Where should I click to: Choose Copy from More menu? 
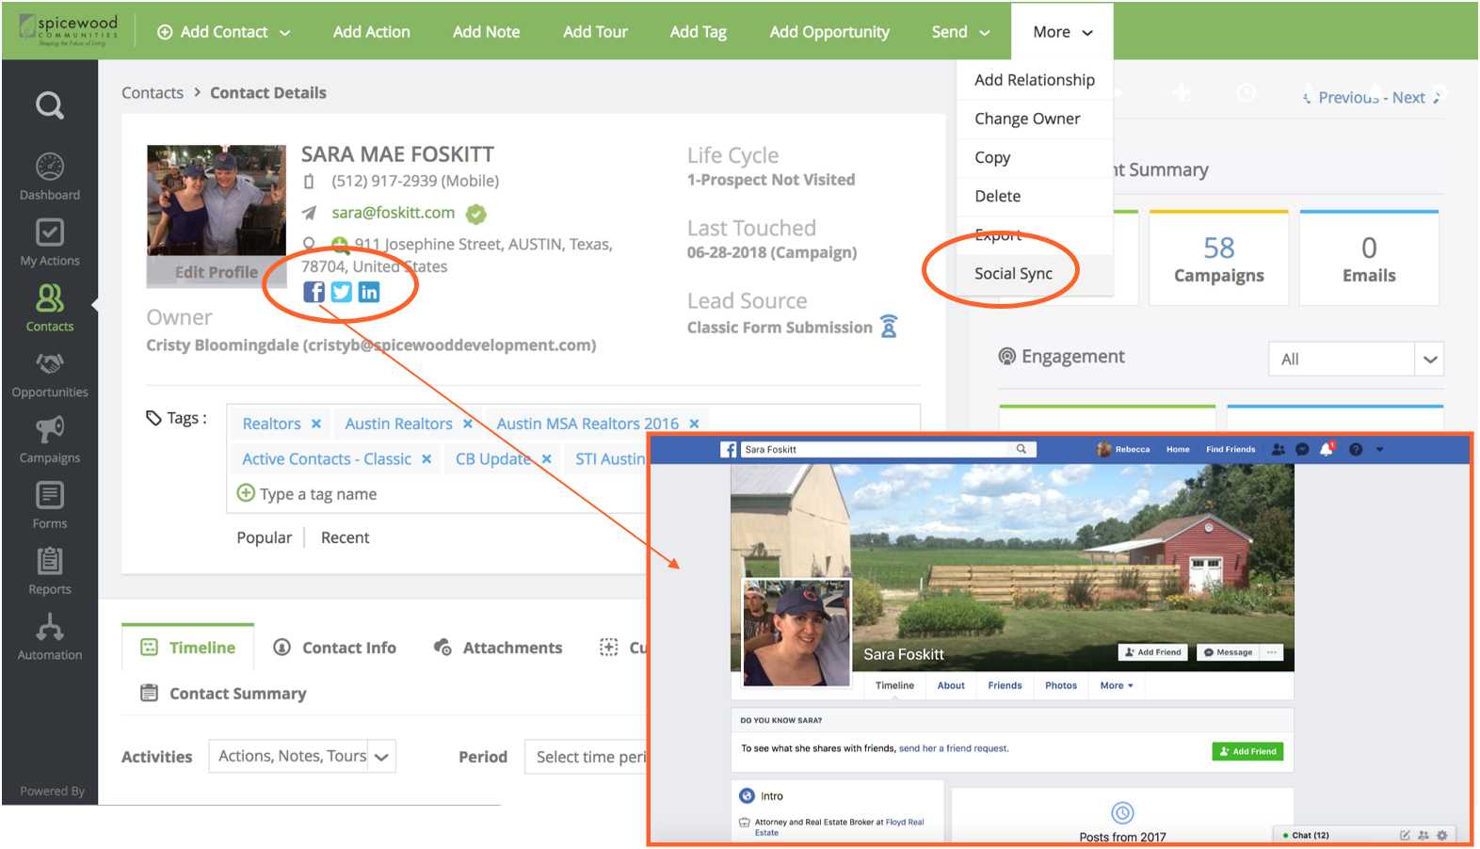click(x=1035, y=157)
